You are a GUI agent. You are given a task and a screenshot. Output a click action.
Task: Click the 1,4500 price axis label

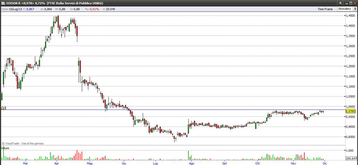coord(350,16)
